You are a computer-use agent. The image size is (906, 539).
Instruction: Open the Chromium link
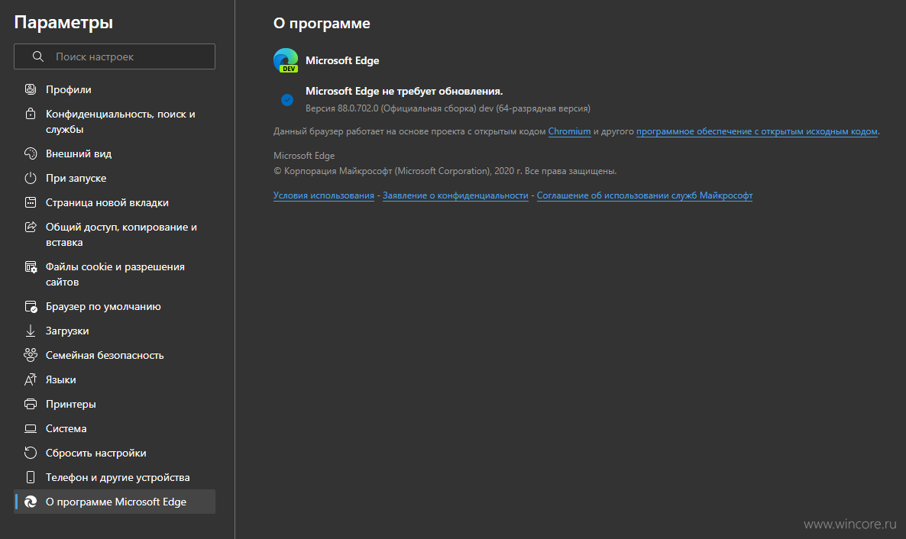pos(569,131)
